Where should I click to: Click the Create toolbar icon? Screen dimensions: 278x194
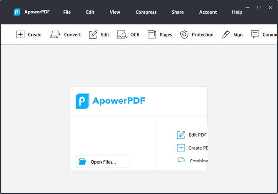tap(20, 35)
